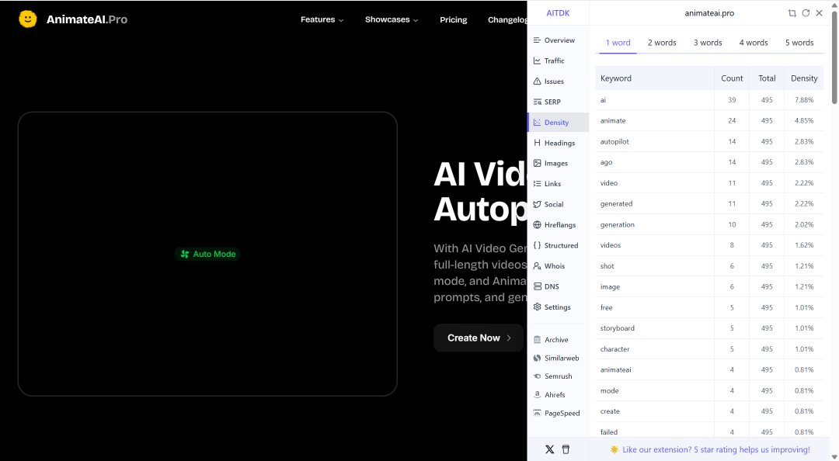Screen dimensions: 839x461
Task: Switch to the 5 words tab
Action: pos(799,43)
